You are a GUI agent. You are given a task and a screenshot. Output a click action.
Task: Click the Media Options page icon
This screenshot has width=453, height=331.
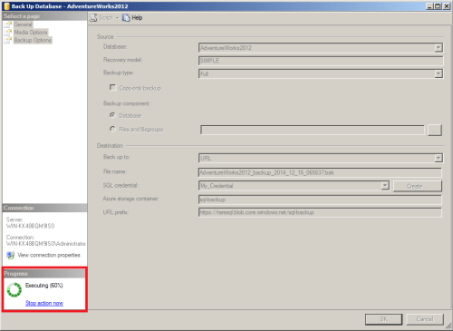click(x=8, y=33)
